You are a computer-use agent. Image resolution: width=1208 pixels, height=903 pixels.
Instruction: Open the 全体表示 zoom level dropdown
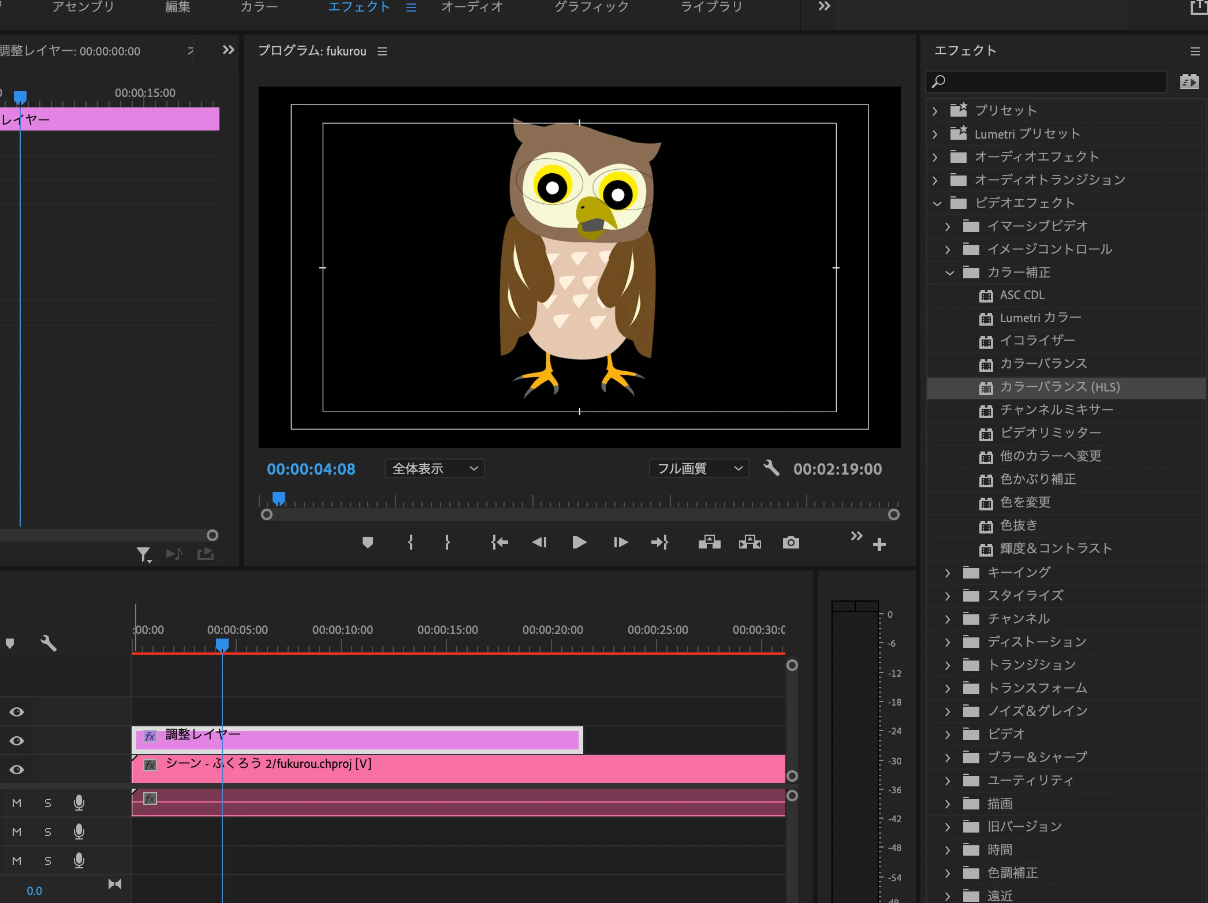tap(434, 468)
